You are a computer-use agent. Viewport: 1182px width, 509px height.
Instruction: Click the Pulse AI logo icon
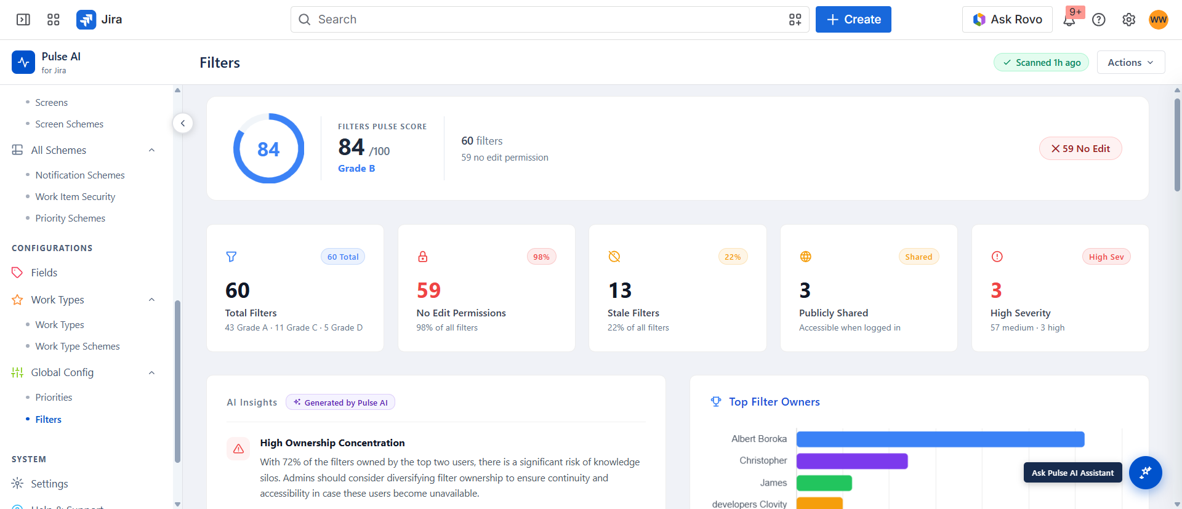[23, 62]
